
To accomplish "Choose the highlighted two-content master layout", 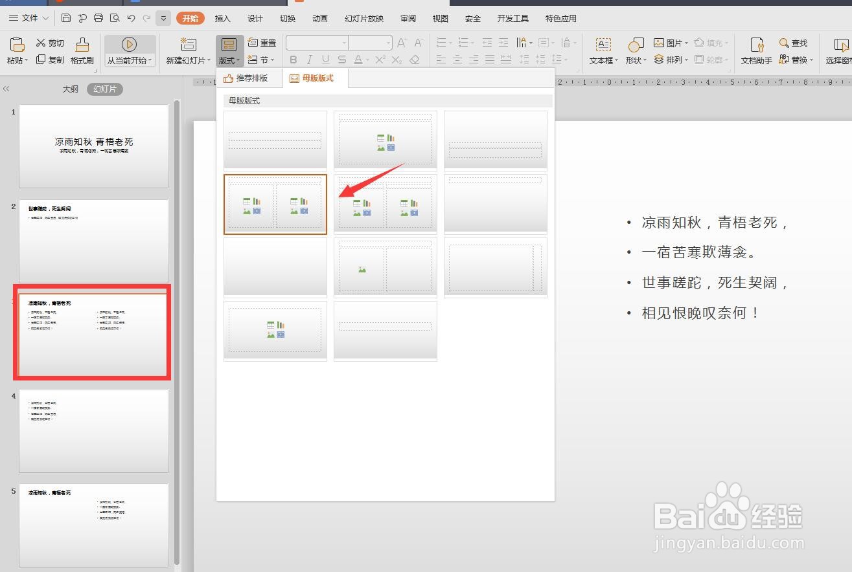I will [x=275, y=204].
